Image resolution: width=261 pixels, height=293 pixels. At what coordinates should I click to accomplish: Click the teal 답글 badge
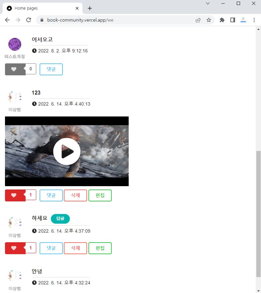click(x=60, y=219)
